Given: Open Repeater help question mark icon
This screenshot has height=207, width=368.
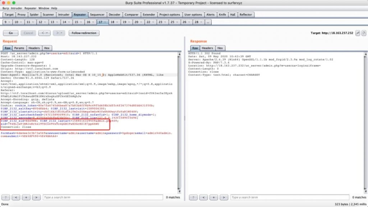Looking at the screenshot, I should [364, 33].
